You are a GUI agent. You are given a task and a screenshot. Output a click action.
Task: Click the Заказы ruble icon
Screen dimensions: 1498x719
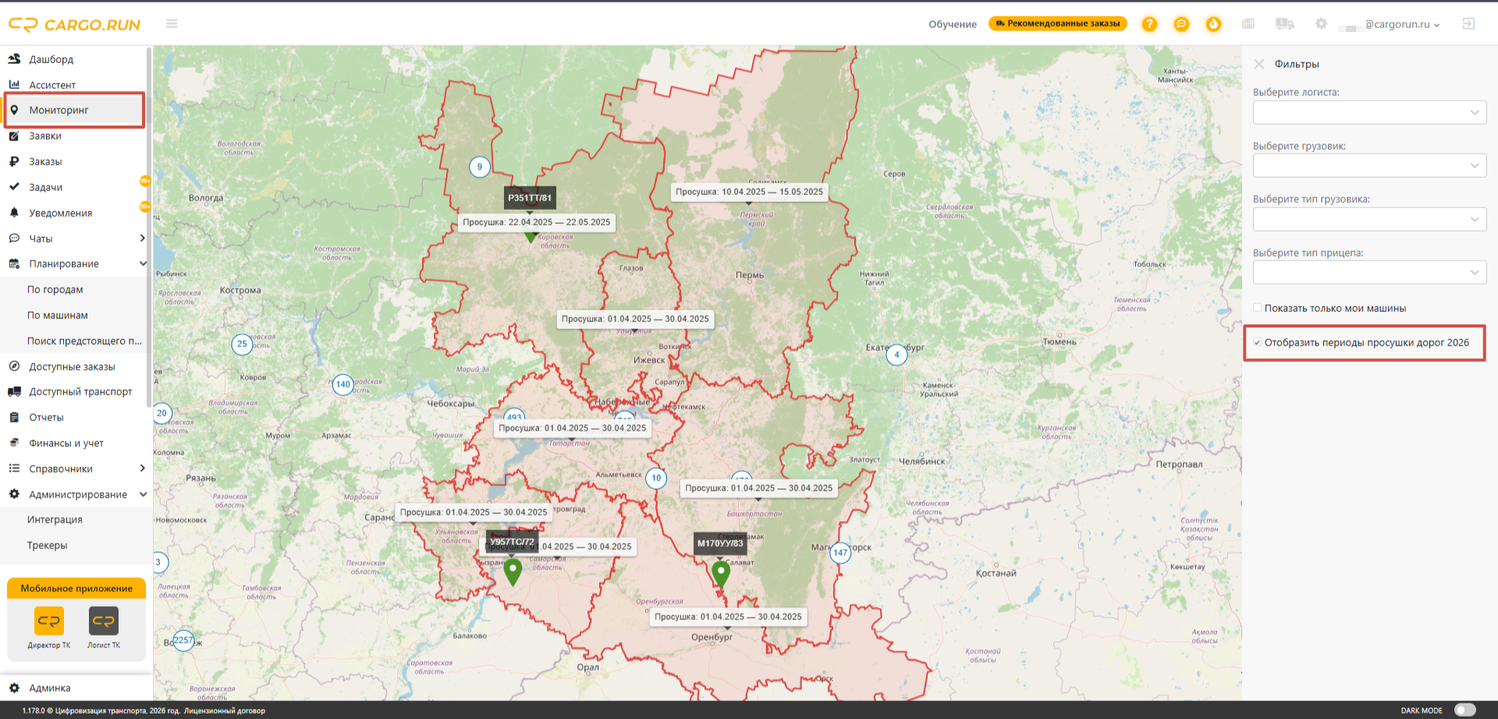pyautogui.click(x=14, y=161)
